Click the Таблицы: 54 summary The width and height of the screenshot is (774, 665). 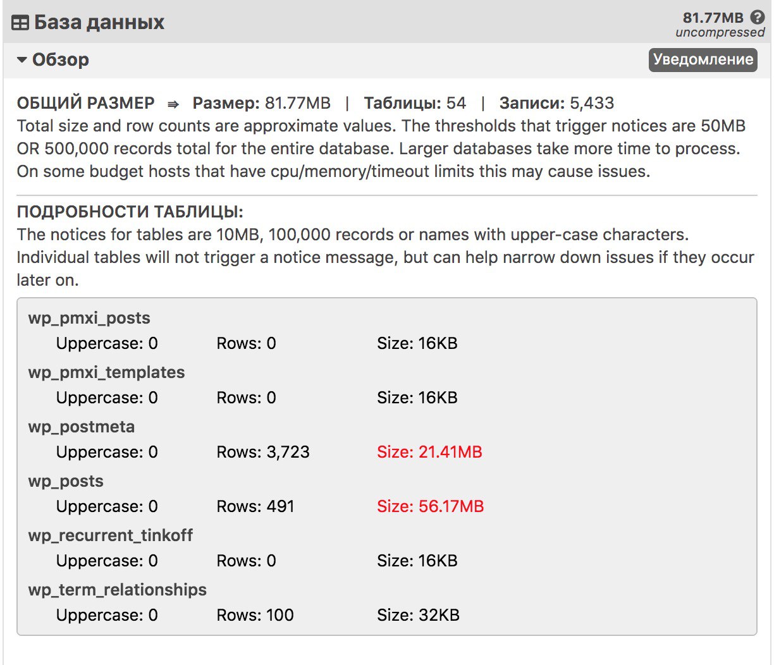click(415, 103)
